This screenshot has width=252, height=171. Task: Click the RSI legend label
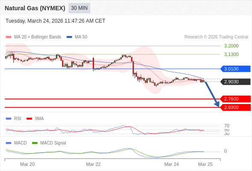coord(18,118)
